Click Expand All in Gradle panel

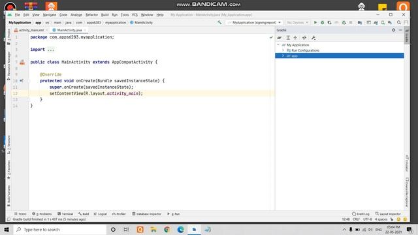point(288,38)
